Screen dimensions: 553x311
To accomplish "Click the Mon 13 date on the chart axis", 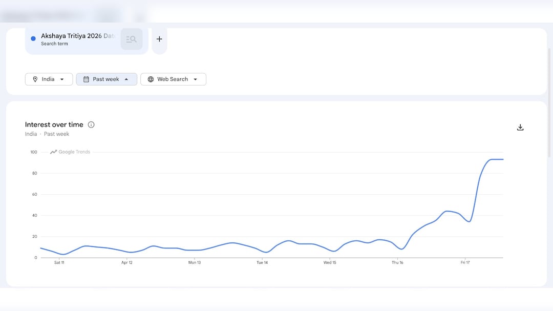I will [x=194, y=263].
